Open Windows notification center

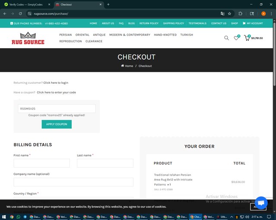coord(269,217)
